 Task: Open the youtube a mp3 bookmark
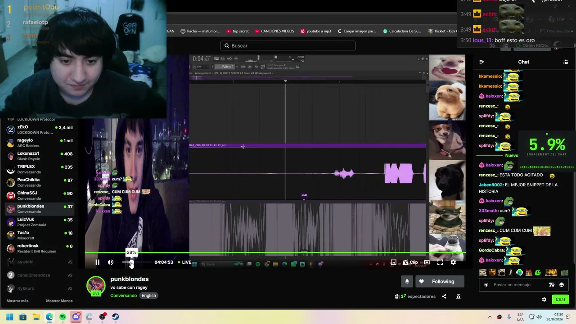pyautogui.click(x=315, y=31)
